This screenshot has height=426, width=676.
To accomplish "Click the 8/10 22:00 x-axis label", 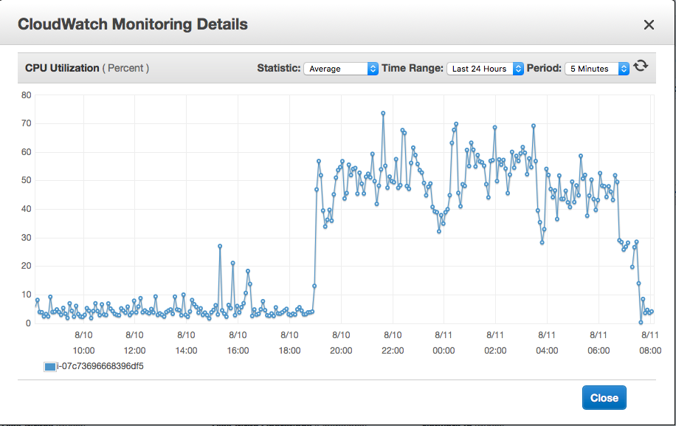I will [x=393, y=343].
